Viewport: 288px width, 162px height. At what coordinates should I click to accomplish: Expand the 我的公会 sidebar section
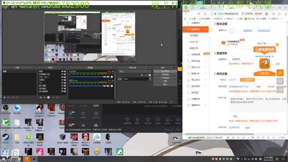point(205,67)
